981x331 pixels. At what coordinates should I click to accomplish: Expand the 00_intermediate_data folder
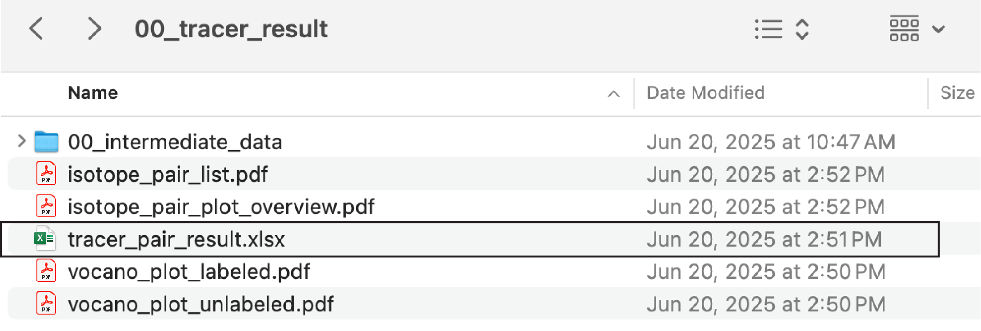point(21,141)
